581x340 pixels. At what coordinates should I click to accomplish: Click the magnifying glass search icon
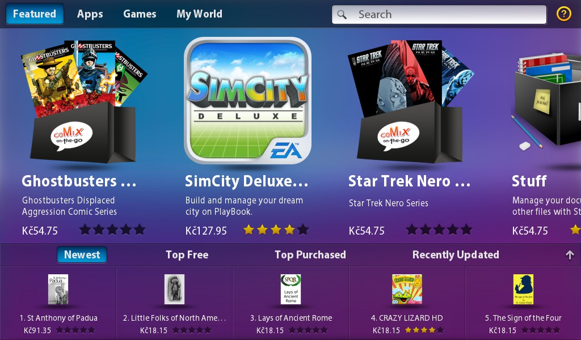pyautogui.click(x=342, y=14)
